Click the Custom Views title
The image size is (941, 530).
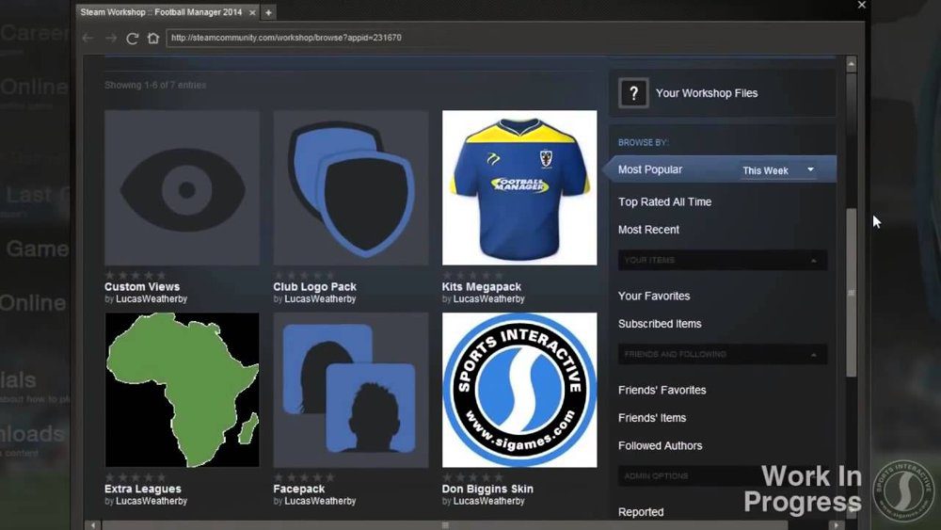[x=142, y=287]
